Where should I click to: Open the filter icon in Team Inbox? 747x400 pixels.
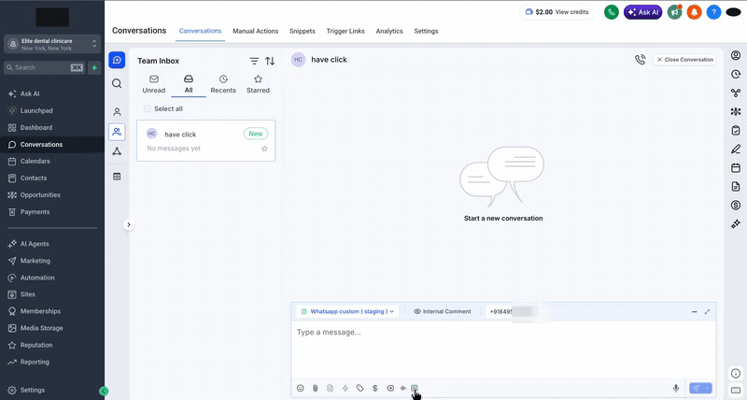click(254, 61)
